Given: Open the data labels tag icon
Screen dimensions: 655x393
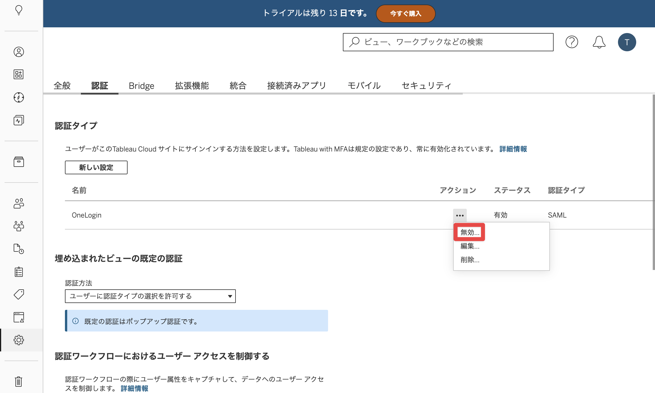Looking at the screenshot, I should (19, 294).
